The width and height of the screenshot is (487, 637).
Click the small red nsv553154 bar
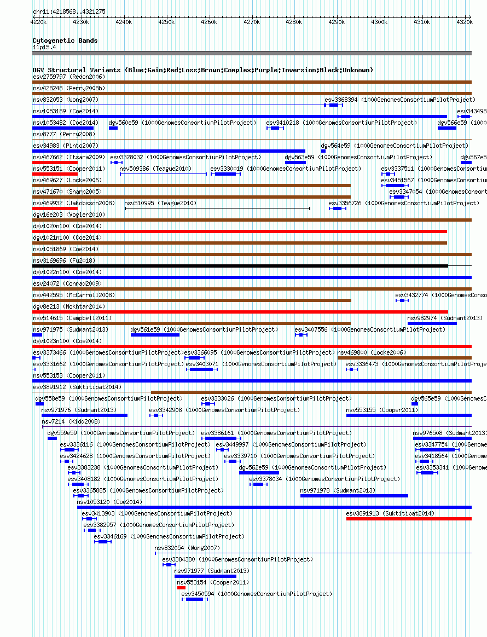[181, 588]
